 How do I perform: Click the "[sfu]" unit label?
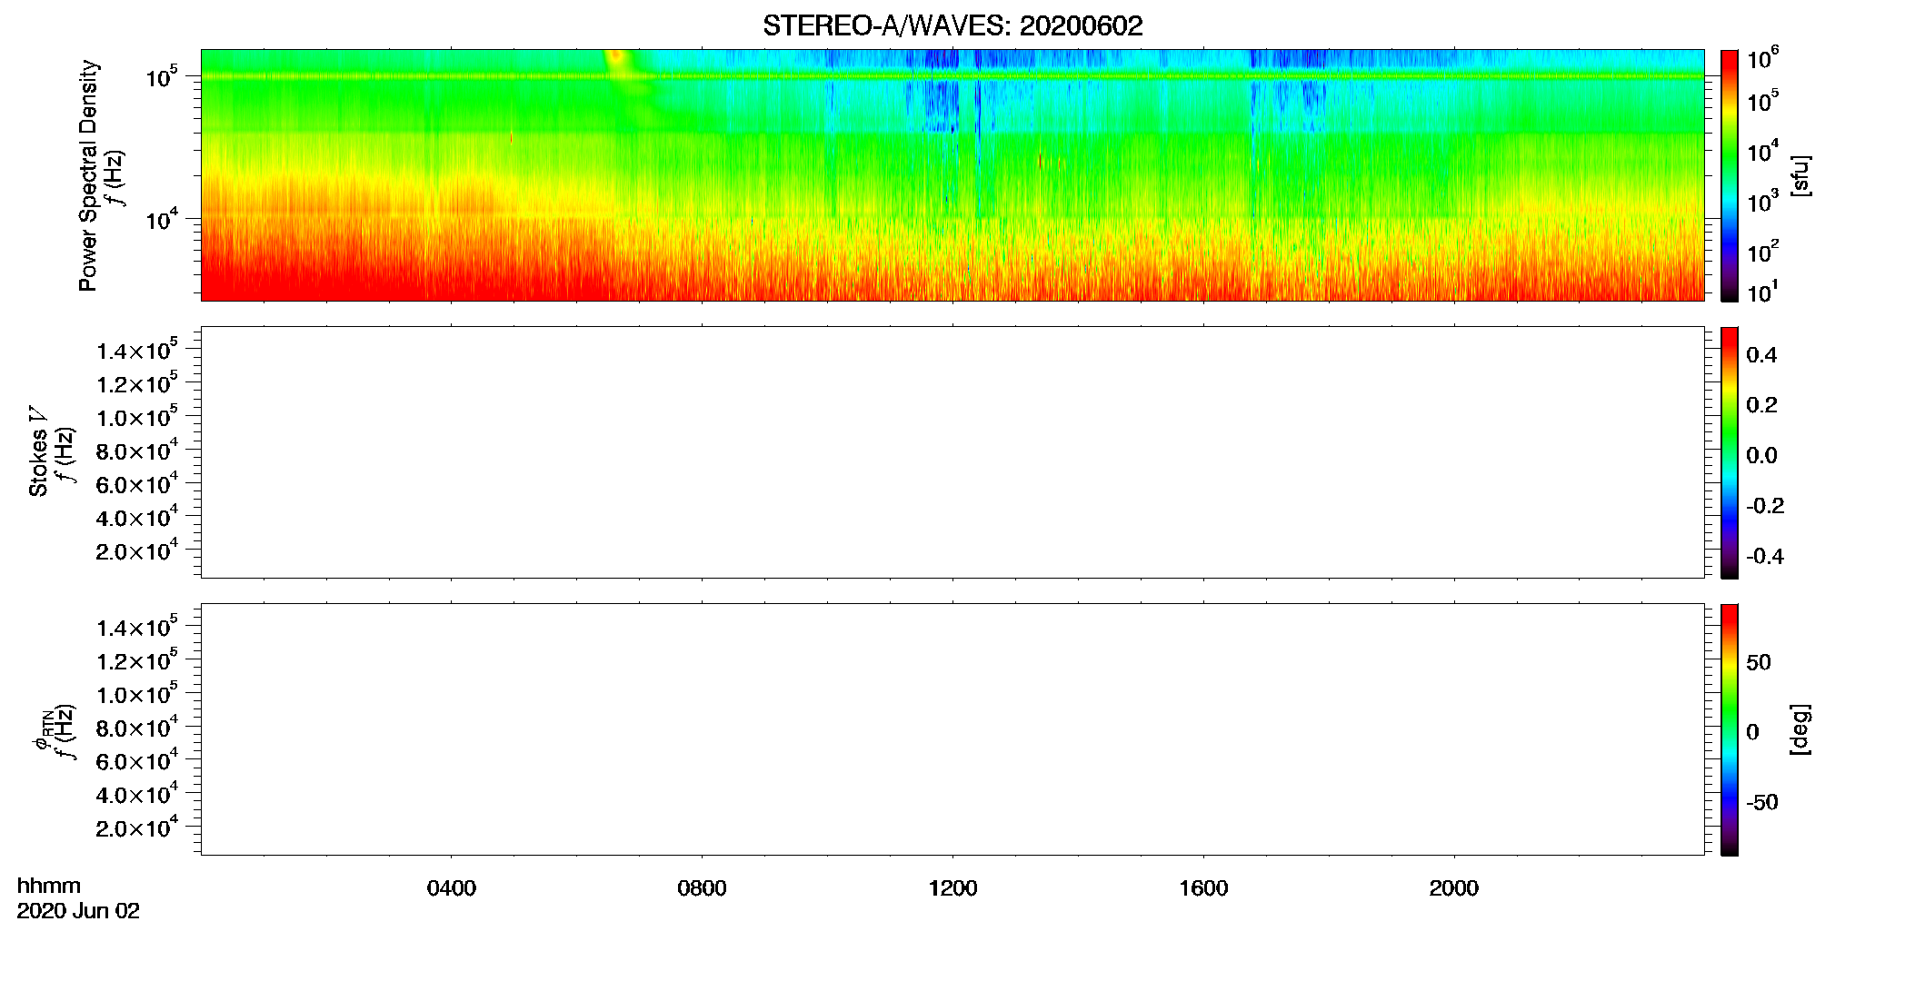point(1800,175)
